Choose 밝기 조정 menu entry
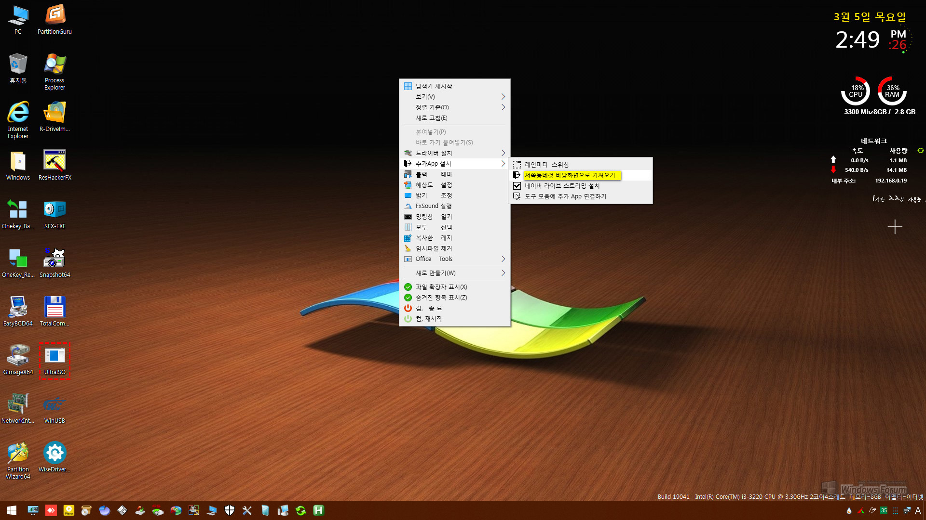Image resolution: width=926 pixels, height=520 pixels. (455, 195)
